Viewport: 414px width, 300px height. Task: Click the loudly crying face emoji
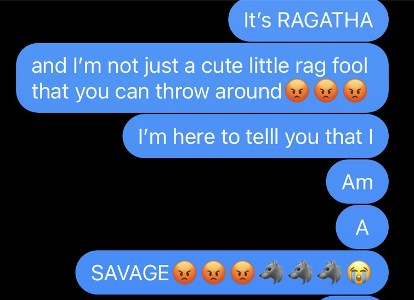[x=359, y=273]
